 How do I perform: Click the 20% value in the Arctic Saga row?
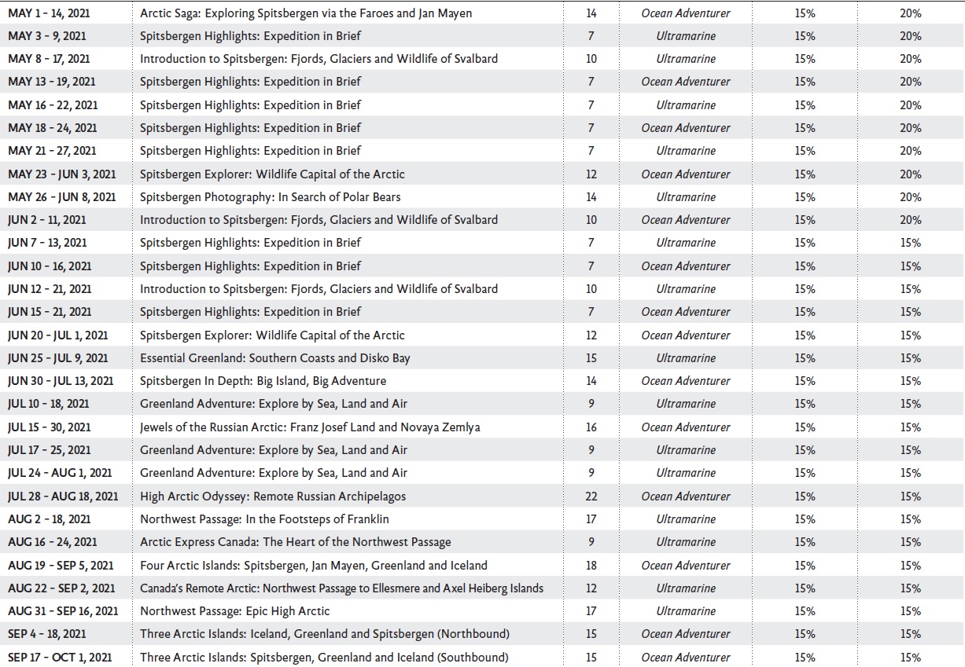[911, 13]
